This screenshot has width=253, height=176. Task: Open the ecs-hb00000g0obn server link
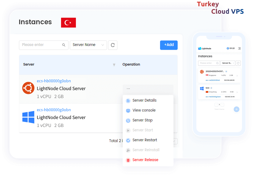coord(54,81)
